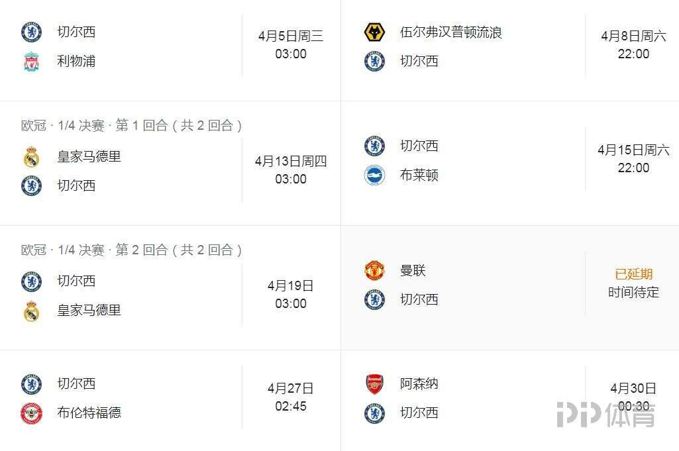Click the 4月13日周四 03:00 match time

pyautogui.click(x=291, y=170)
